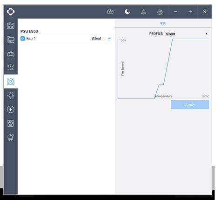The image size is (216, 200).
Task: Open the alarm light sidebar icon
Action: [x=11, y=137]
